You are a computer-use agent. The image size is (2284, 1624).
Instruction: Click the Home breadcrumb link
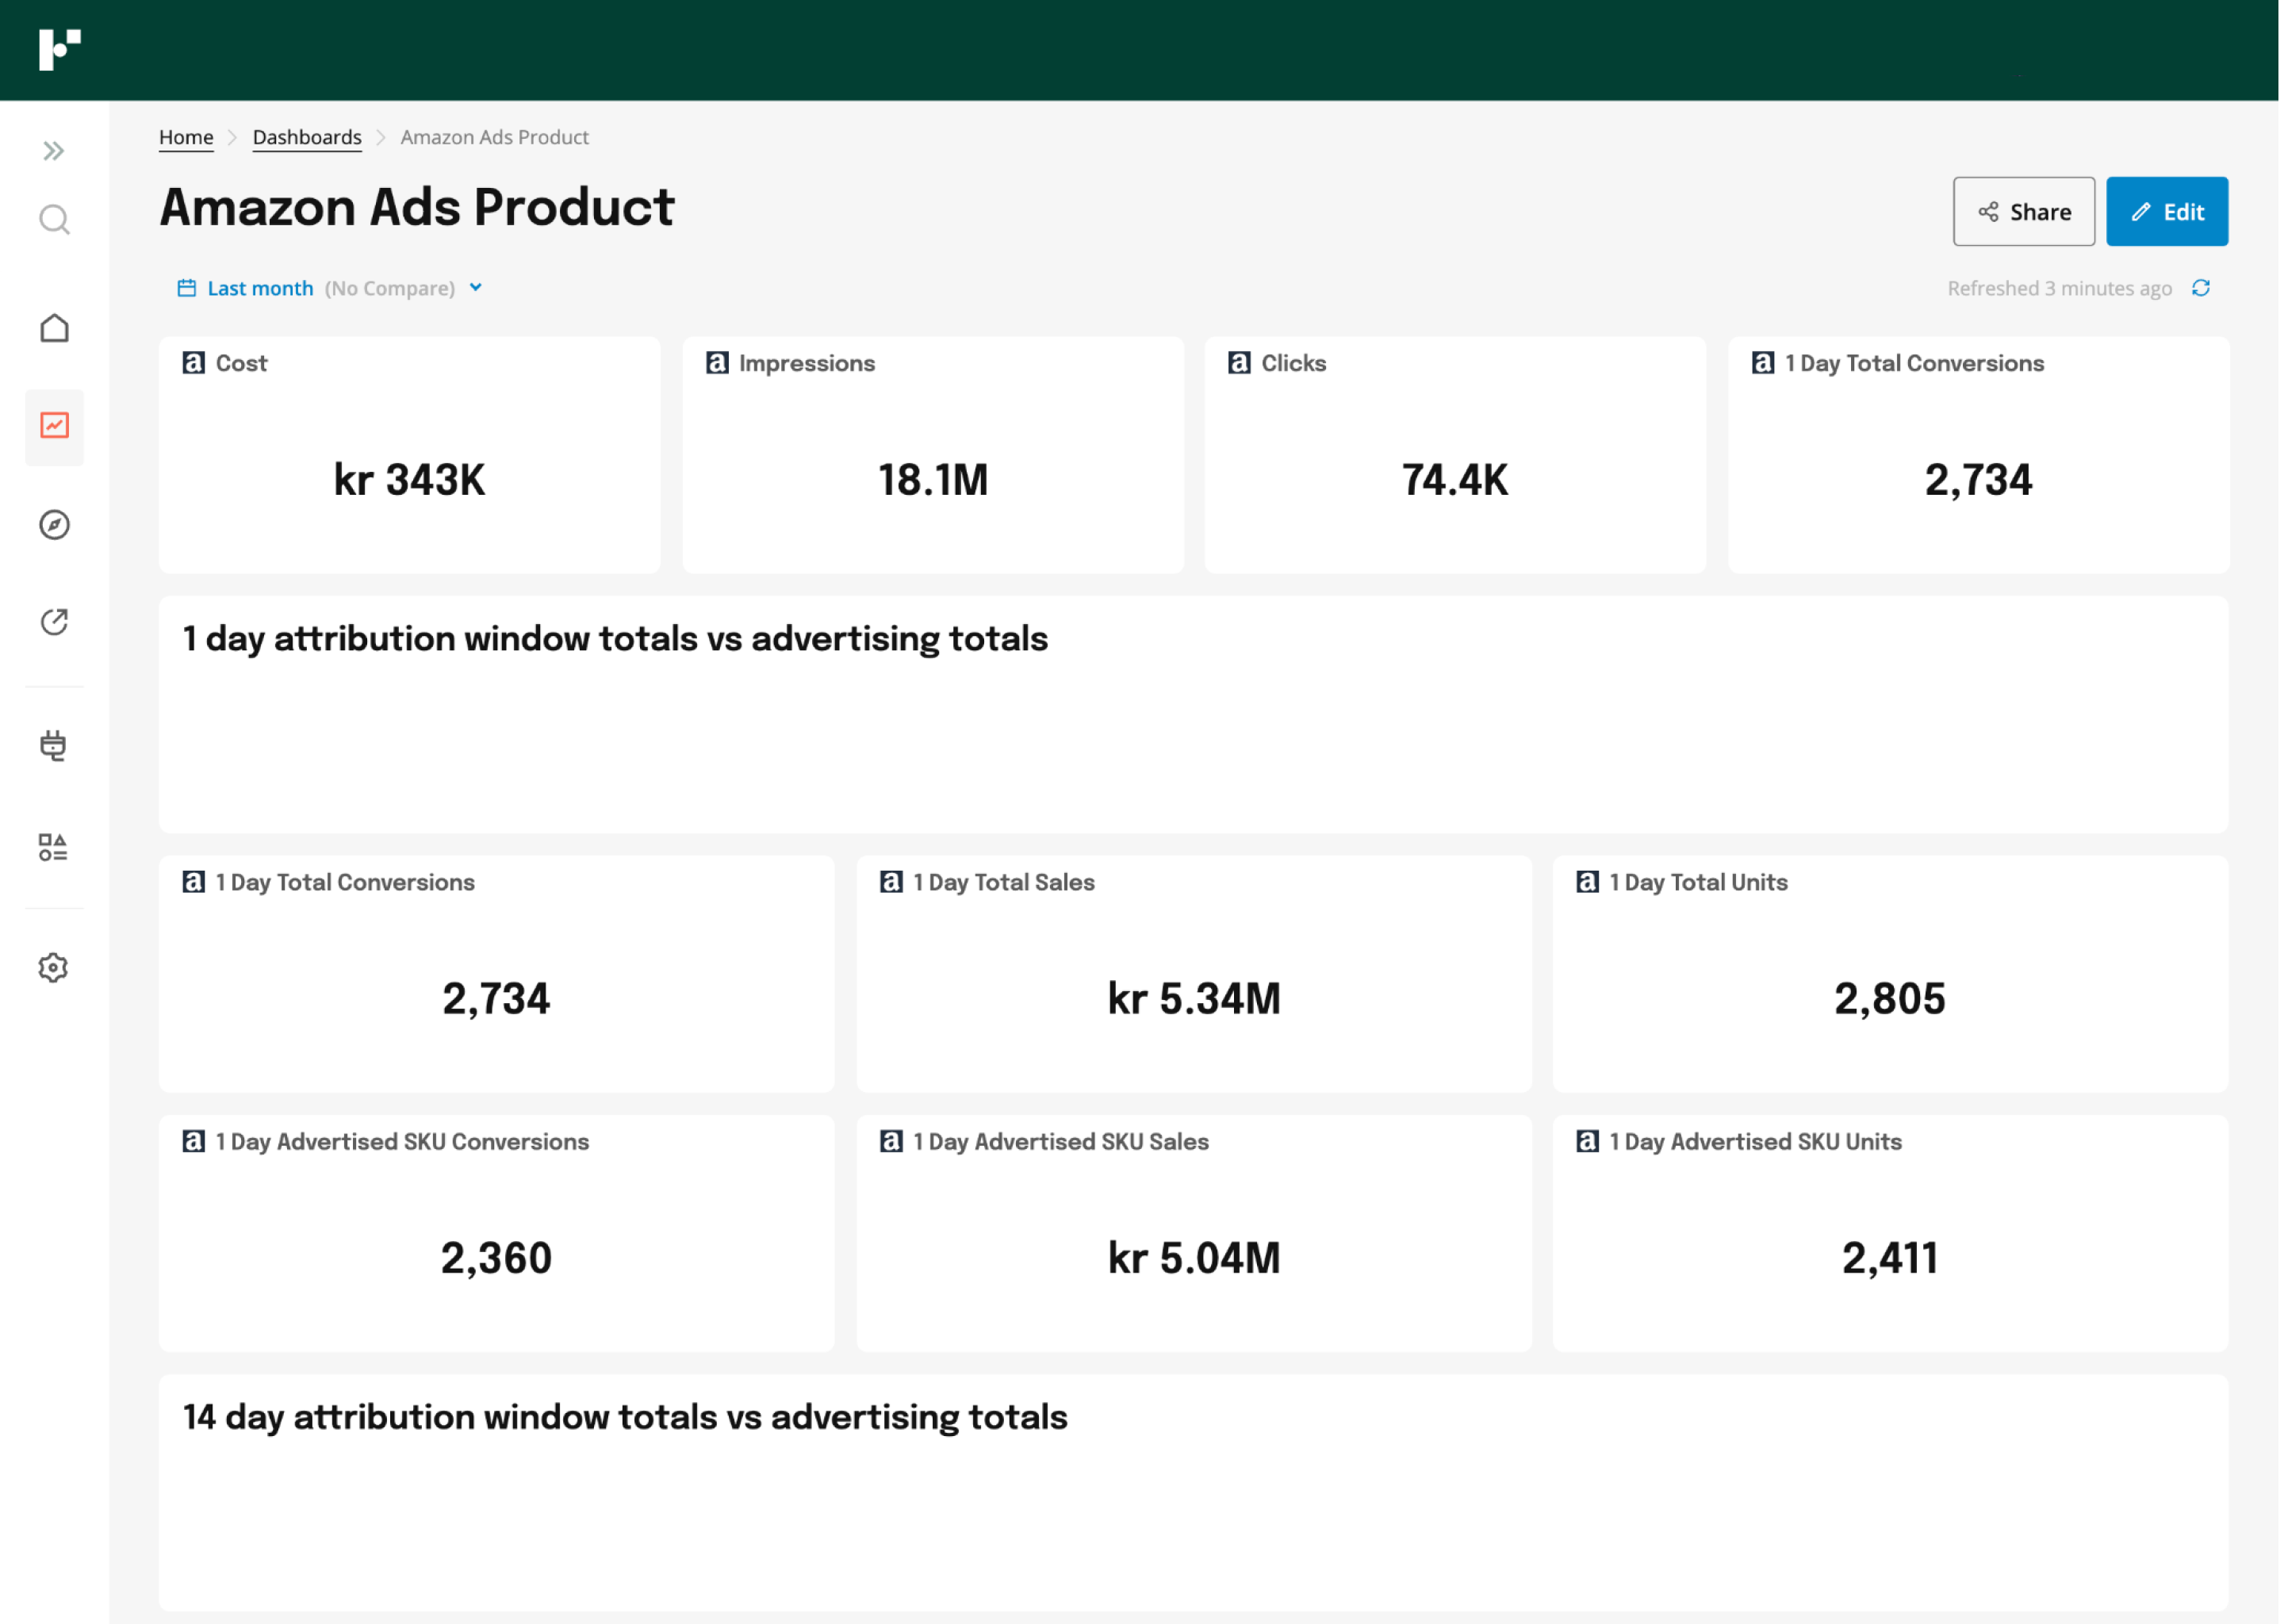tap(186, 137)
